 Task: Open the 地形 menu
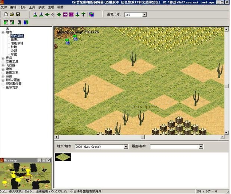(22, 7)
